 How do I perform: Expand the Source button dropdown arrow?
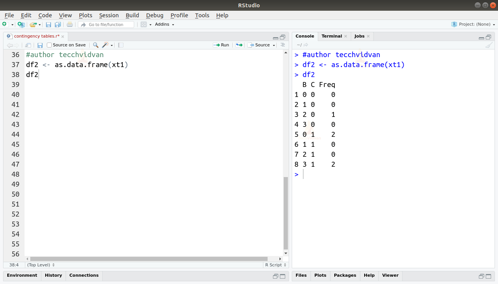[274, 45]
